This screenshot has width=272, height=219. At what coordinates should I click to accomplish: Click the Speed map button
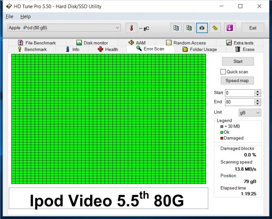[237, 80]
